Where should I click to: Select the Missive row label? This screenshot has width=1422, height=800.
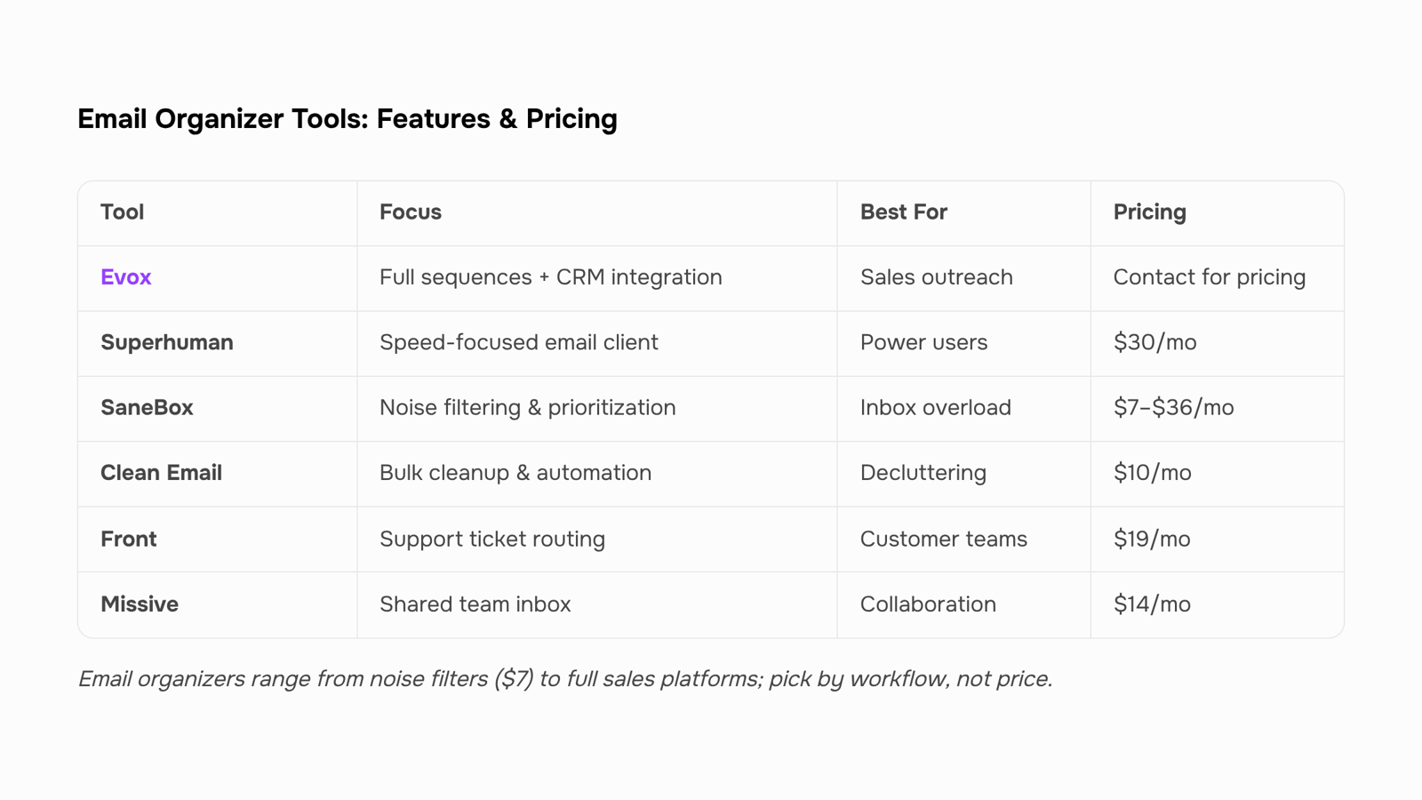pos(140,604)
